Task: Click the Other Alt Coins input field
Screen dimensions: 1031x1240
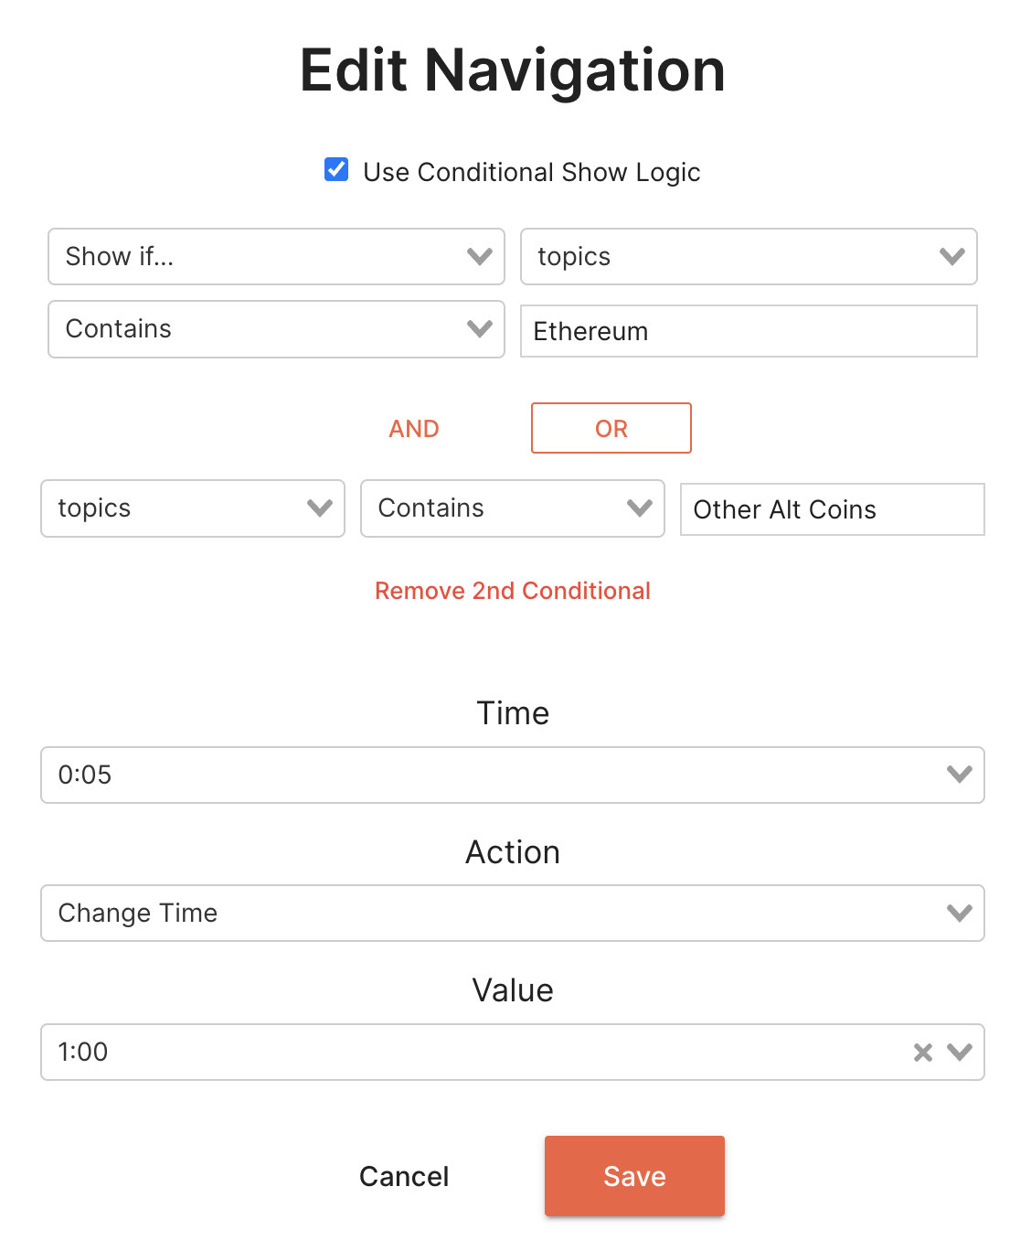Action: [x=832, y=509]
